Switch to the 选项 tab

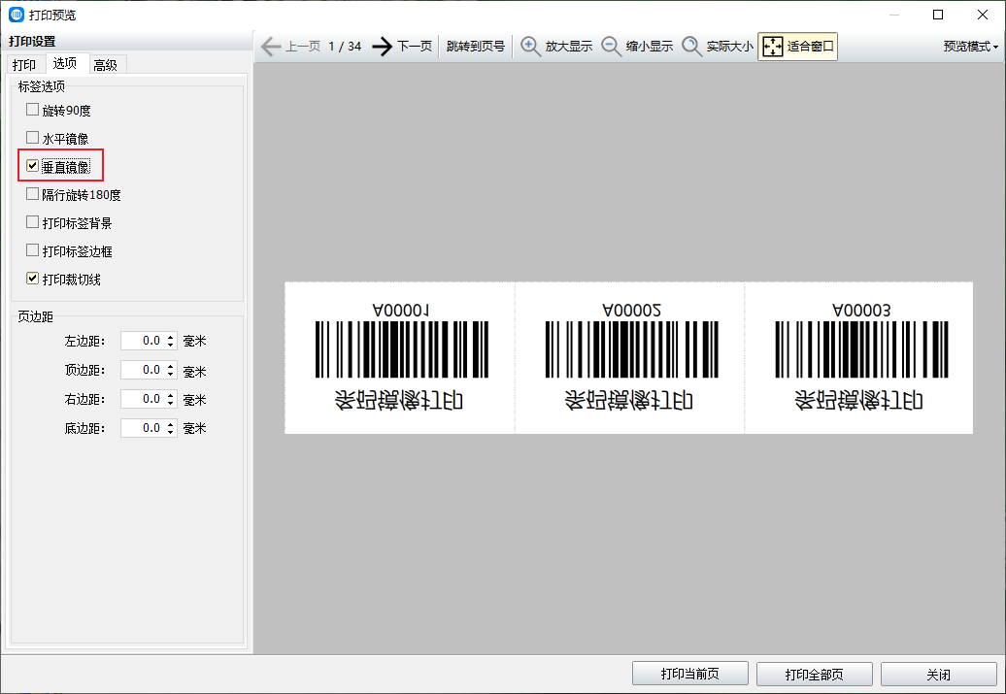click(65, 63)
